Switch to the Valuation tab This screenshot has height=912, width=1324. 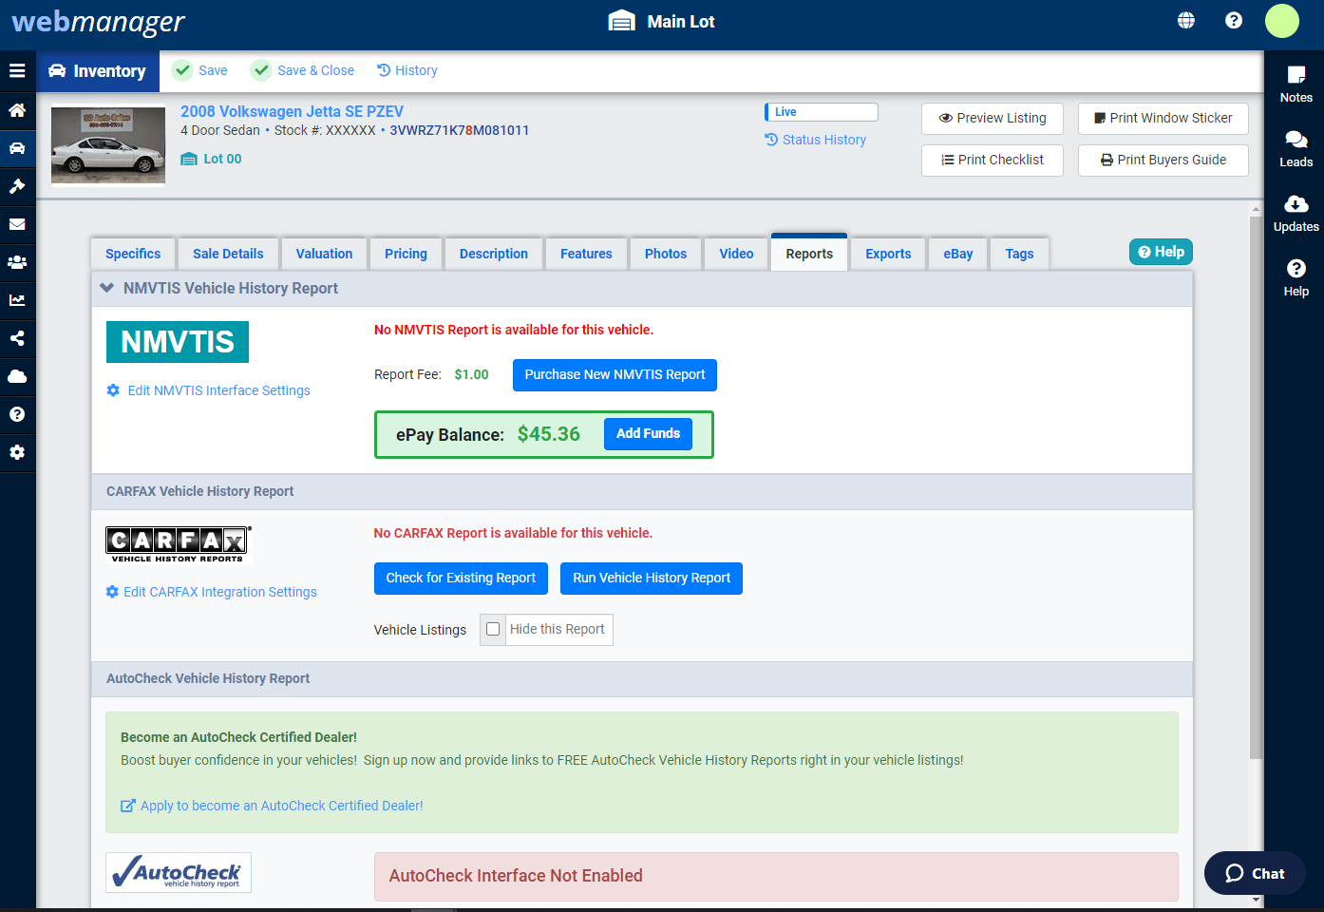(324, 254)
